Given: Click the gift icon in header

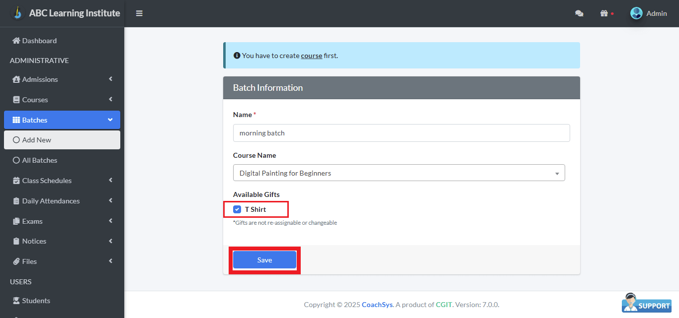Looking at the screenshot, I should [604, 13].
